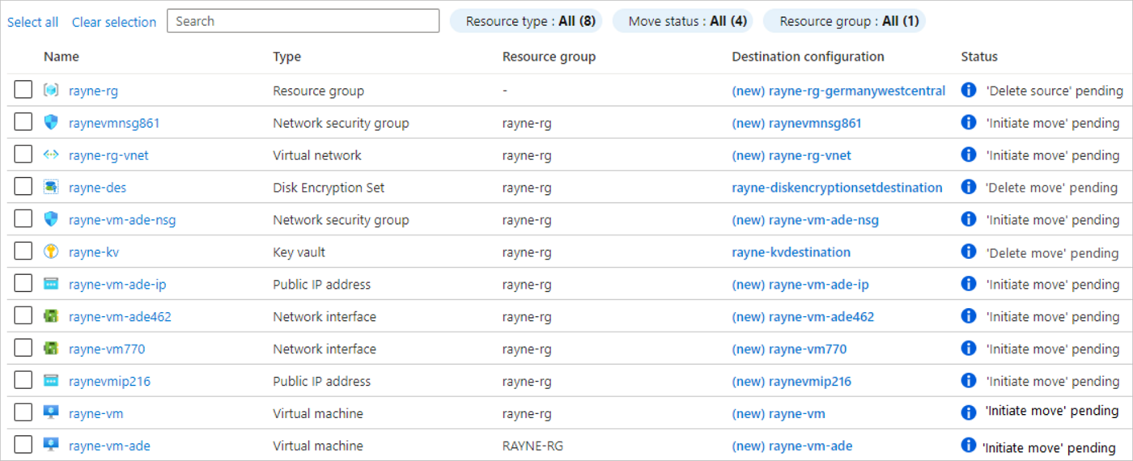Click the rayne-rg-vnet virtual network icon
The height and width of the screenshot is (461, 1133).
pyautogui.click(x=51, y=155)
